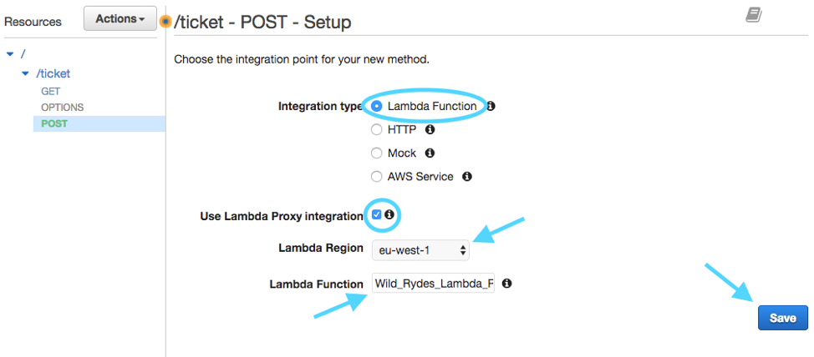Select the GET method in tree
Viewport: 814px width, 357px height.
coord(51,91)
